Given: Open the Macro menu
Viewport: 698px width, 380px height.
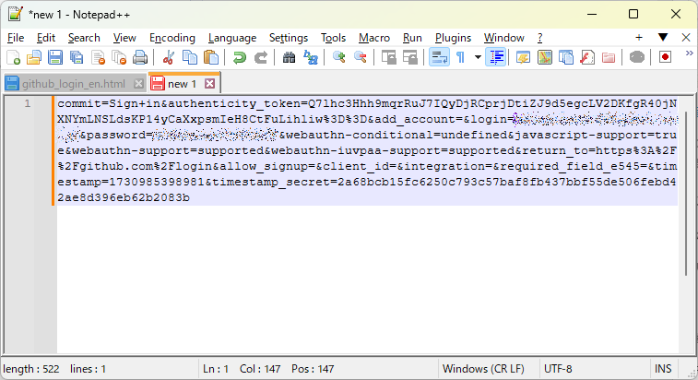Looking at the screenshot, I should 374,38.
